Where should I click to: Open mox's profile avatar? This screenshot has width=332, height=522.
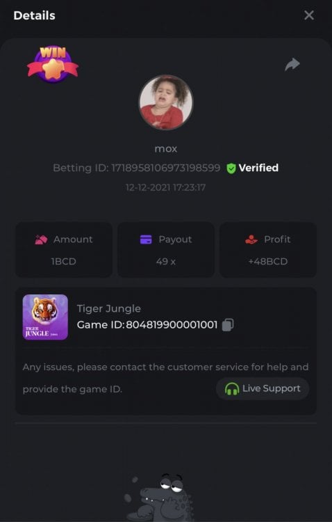pyautogui.click(x=166, y=102)
